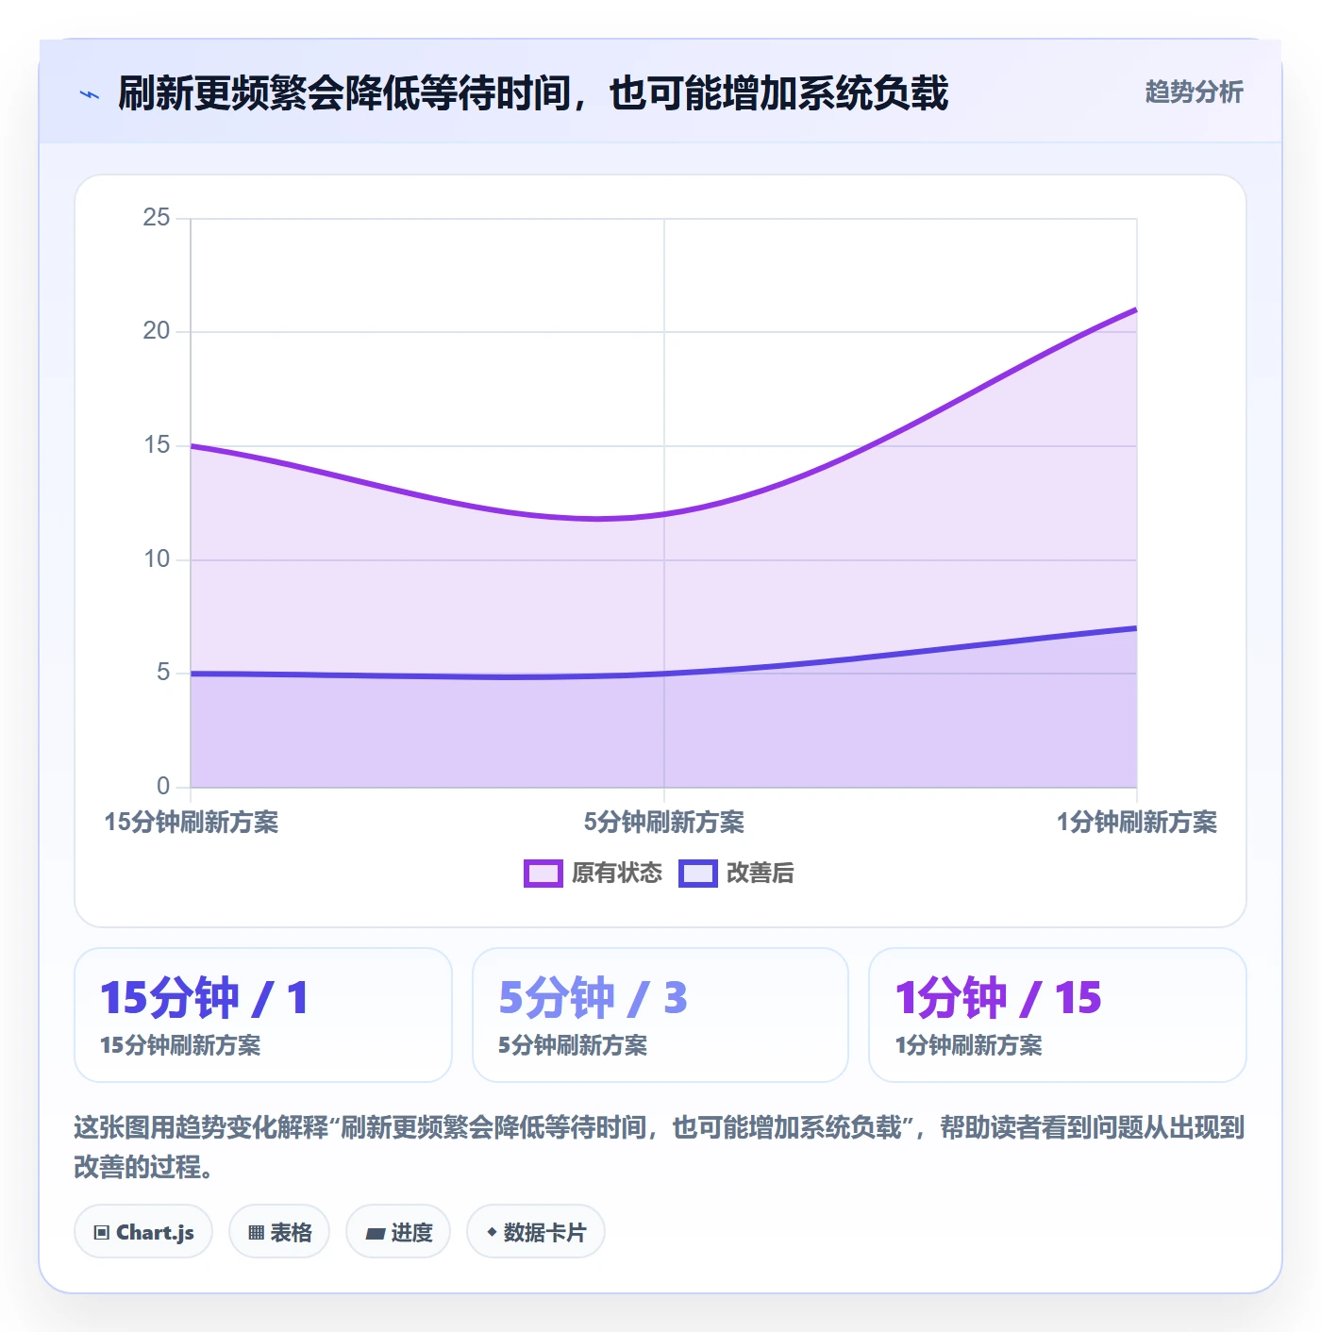The height and width of the screenshot is (1332, 1321).
Task: Click the square icon in the Chart.js chip
Action: (101, 1233)
